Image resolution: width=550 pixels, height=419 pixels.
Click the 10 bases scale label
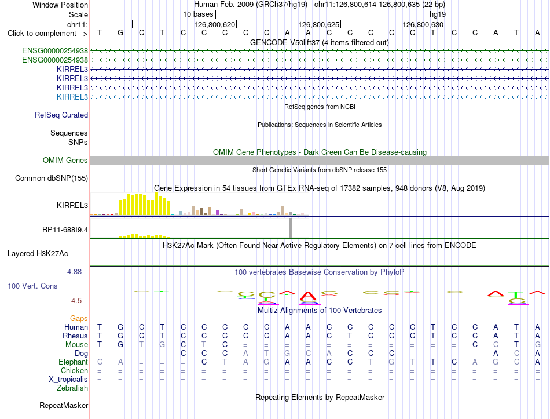point(198,14)
